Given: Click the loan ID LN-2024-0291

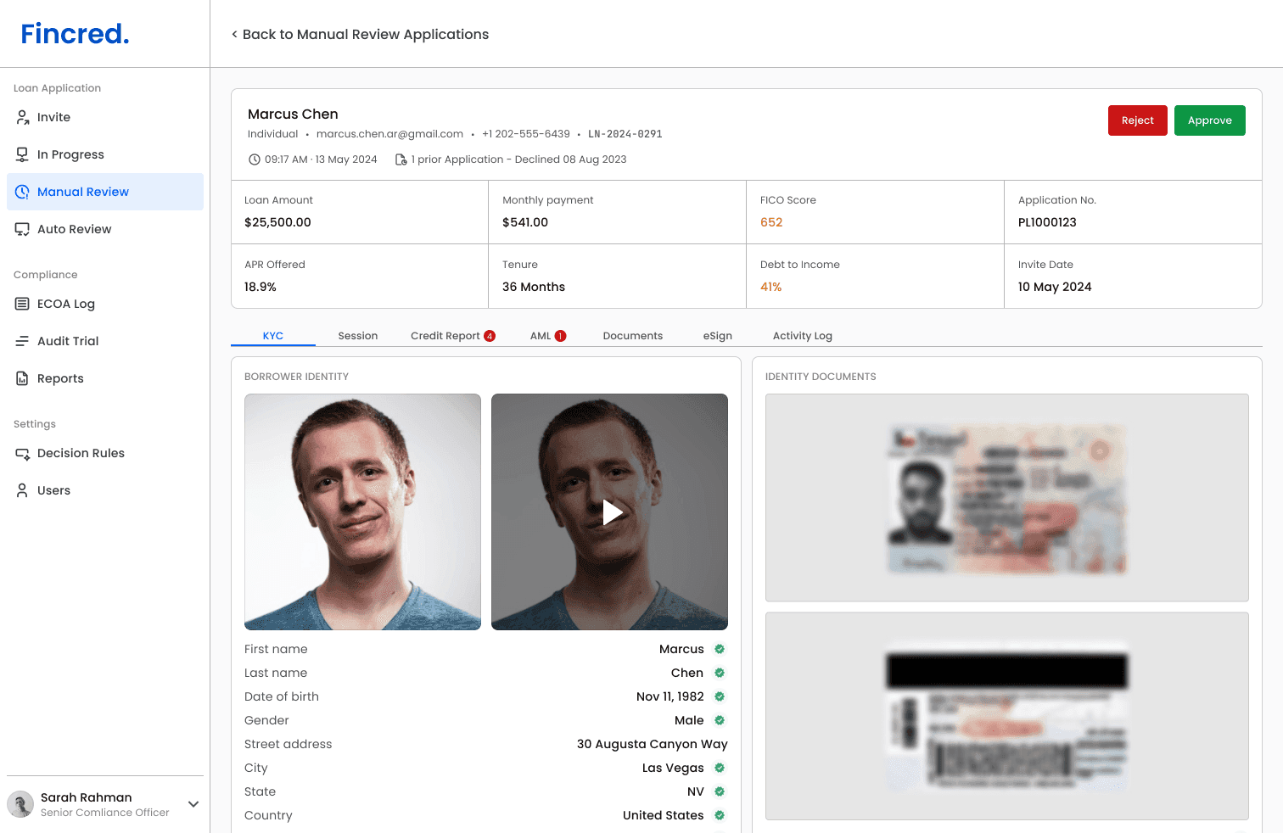Looking at the screenshot, I should coord(625,134).
